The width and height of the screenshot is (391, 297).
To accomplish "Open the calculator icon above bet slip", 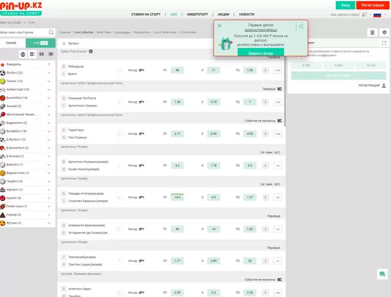I will 372,32.
